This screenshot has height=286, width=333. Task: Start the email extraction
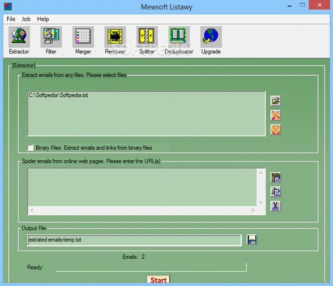tap(158, 280)
